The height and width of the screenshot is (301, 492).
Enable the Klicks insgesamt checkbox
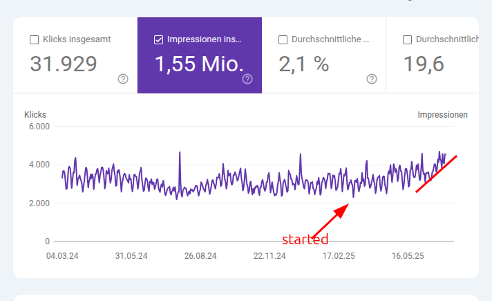click(34, 40)
